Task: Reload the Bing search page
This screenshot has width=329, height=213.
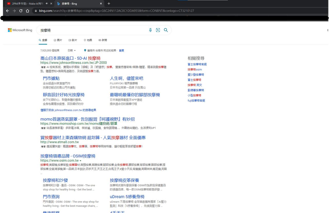Action: click(21, 11)
